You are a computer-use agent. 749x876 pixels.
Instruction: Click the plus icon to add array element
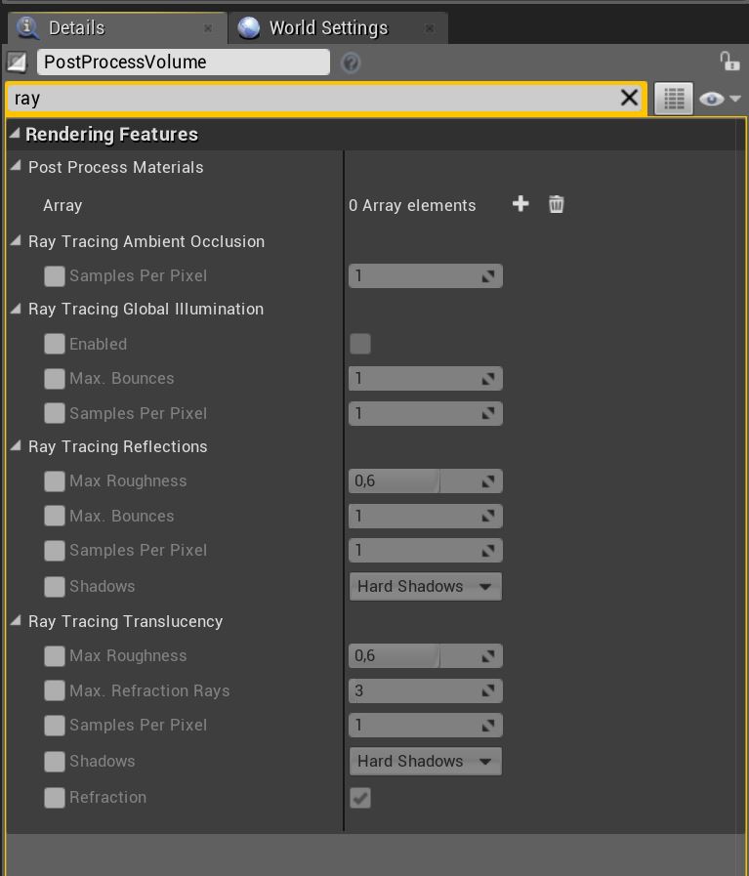[520, 204]
